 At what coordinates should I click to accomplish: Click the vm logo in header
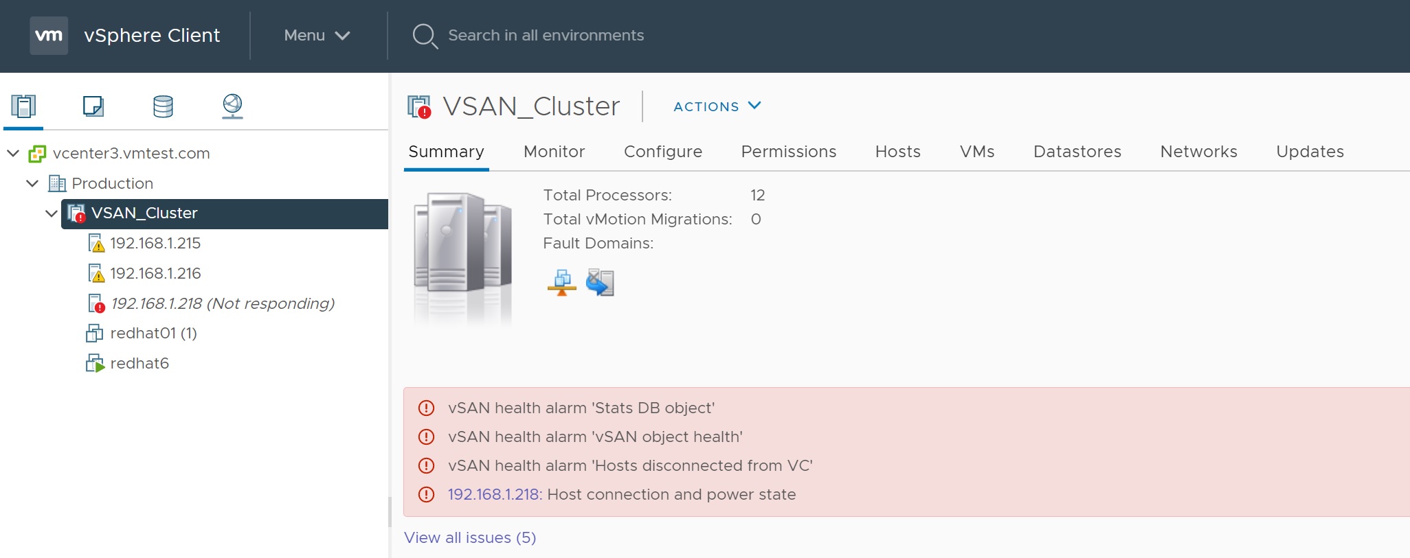pyautogui.click(x=49, y=36)
